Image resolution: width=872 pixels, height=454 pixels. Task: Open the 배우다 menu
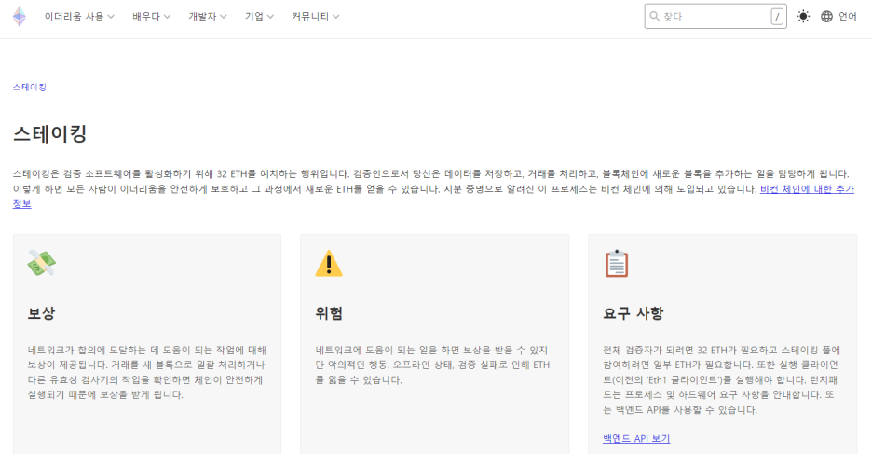[151, 17]
